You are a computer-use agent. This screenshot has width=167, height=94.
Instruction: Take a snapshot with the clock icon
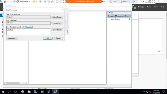point(45,2)
